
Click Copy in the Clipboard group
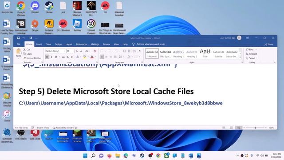28,54
